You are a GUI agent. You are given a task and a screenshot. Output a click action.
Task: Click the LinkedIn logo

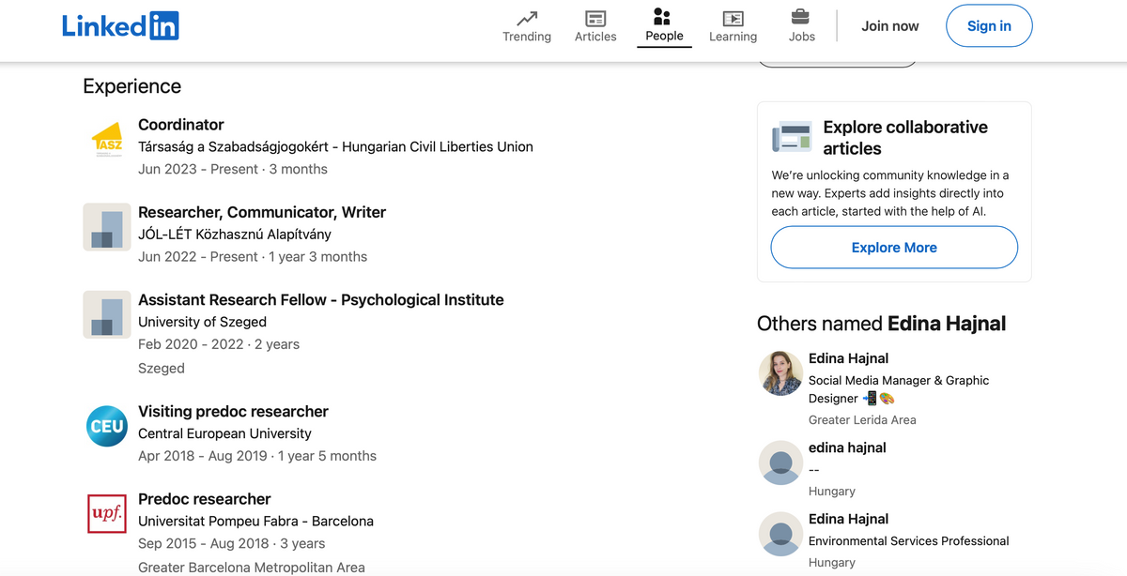coord(120,26)
